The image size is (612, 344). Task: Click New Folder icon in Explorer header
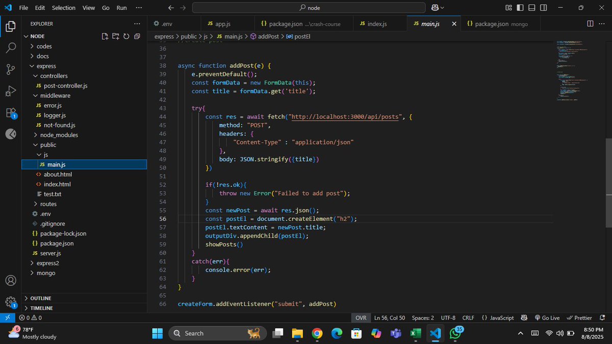pyautogui.click(x=115, y=36)
